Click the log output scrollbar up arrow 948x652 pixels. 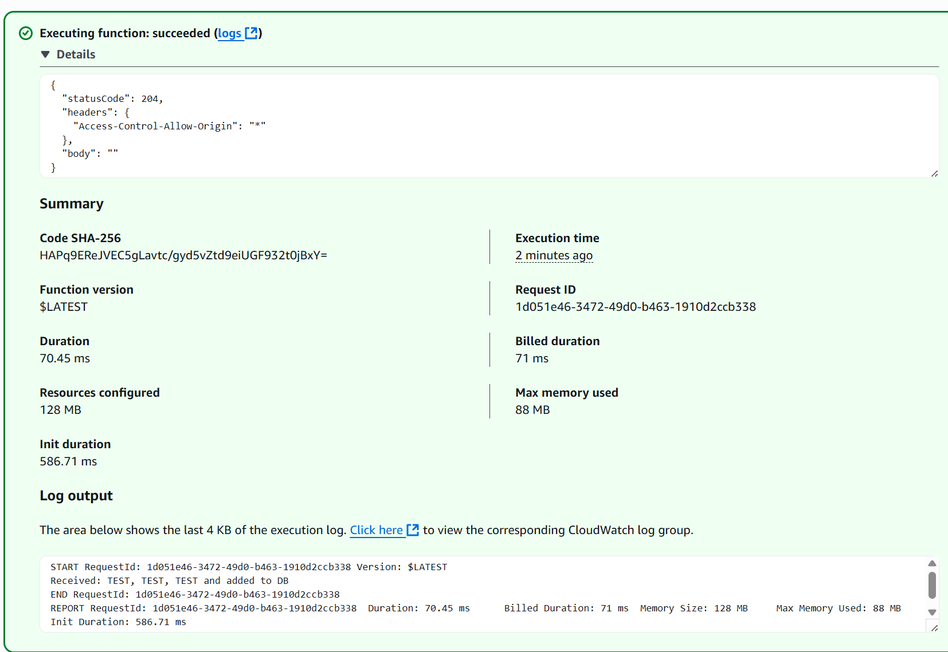click(x=932, y=564)
